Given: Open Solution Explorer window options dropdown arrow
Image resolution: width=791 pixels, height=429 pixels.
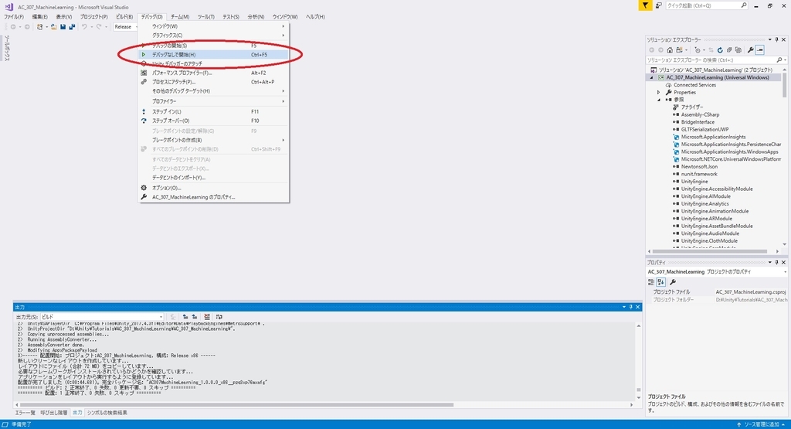Looking at the screenshot, I should 770,39.
